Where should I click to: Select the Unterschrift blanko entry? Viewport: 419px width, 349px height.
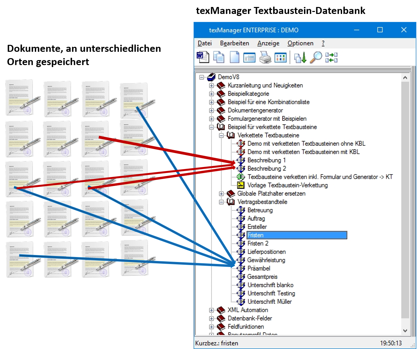click(x=270, y=285)
